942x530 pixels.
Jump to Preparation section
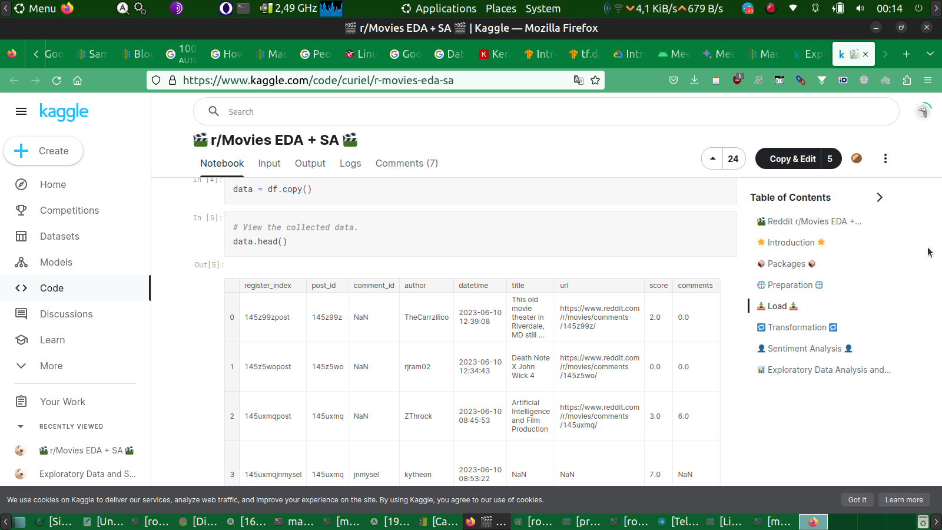(x=790, y=285)
